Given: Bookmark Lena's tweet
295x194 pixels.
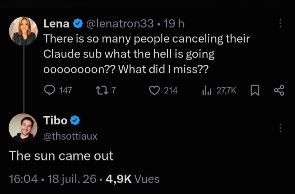Looking at the screenshot, I should coord(255,91).
